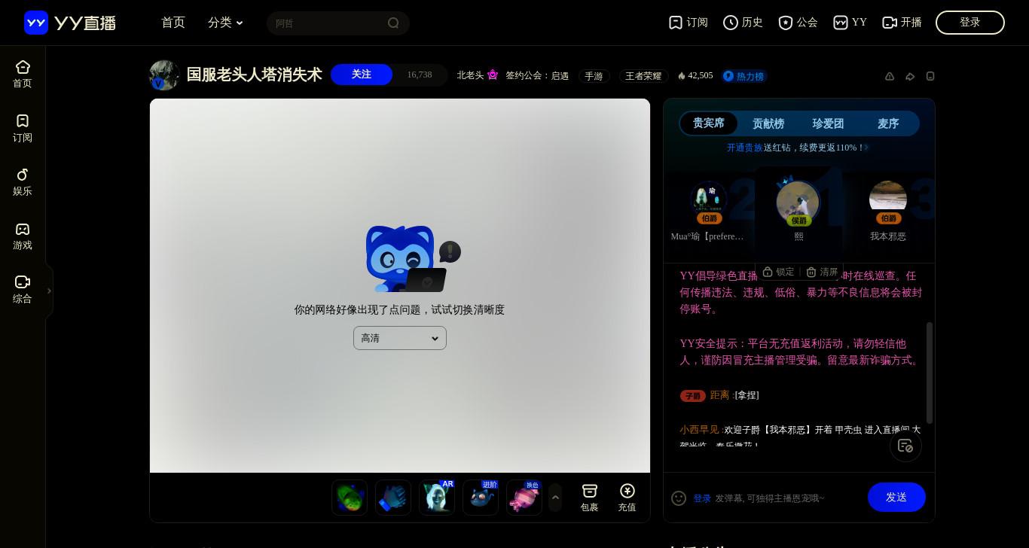Click the 手游 tag
The height and width of the screenshot is (548, 1029).
[594, 76]
